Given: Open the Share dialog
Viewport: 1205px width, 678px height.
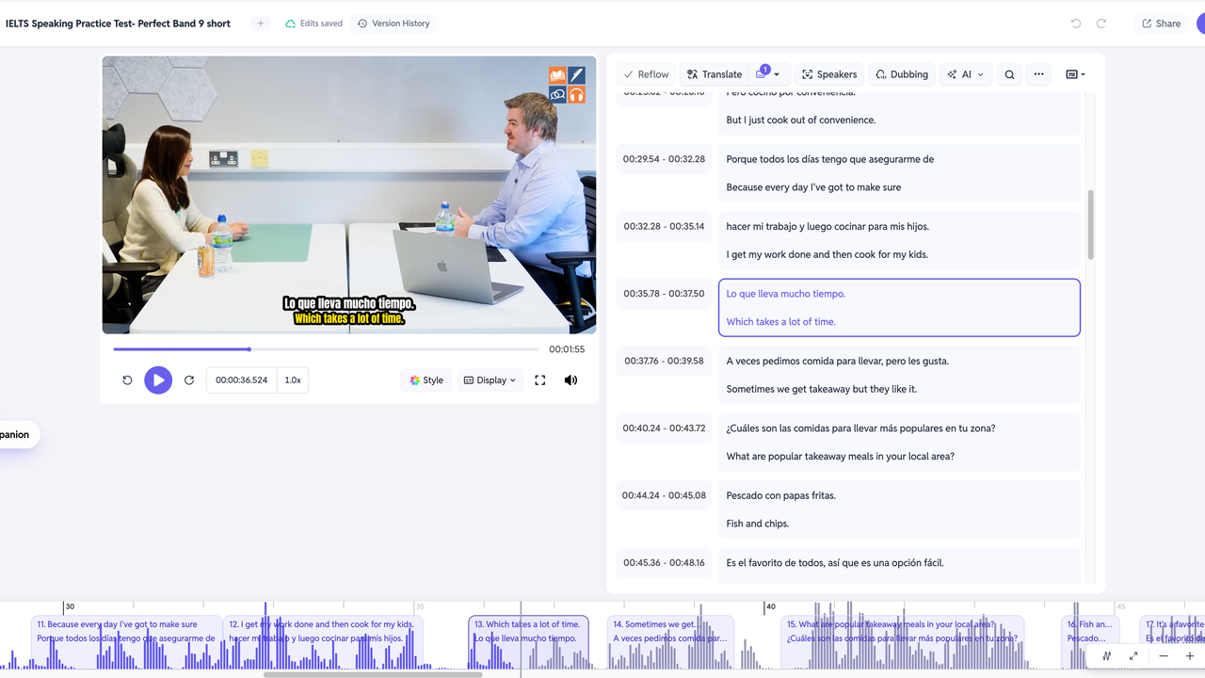Looking at the screenshot, I should (1161, 24).
